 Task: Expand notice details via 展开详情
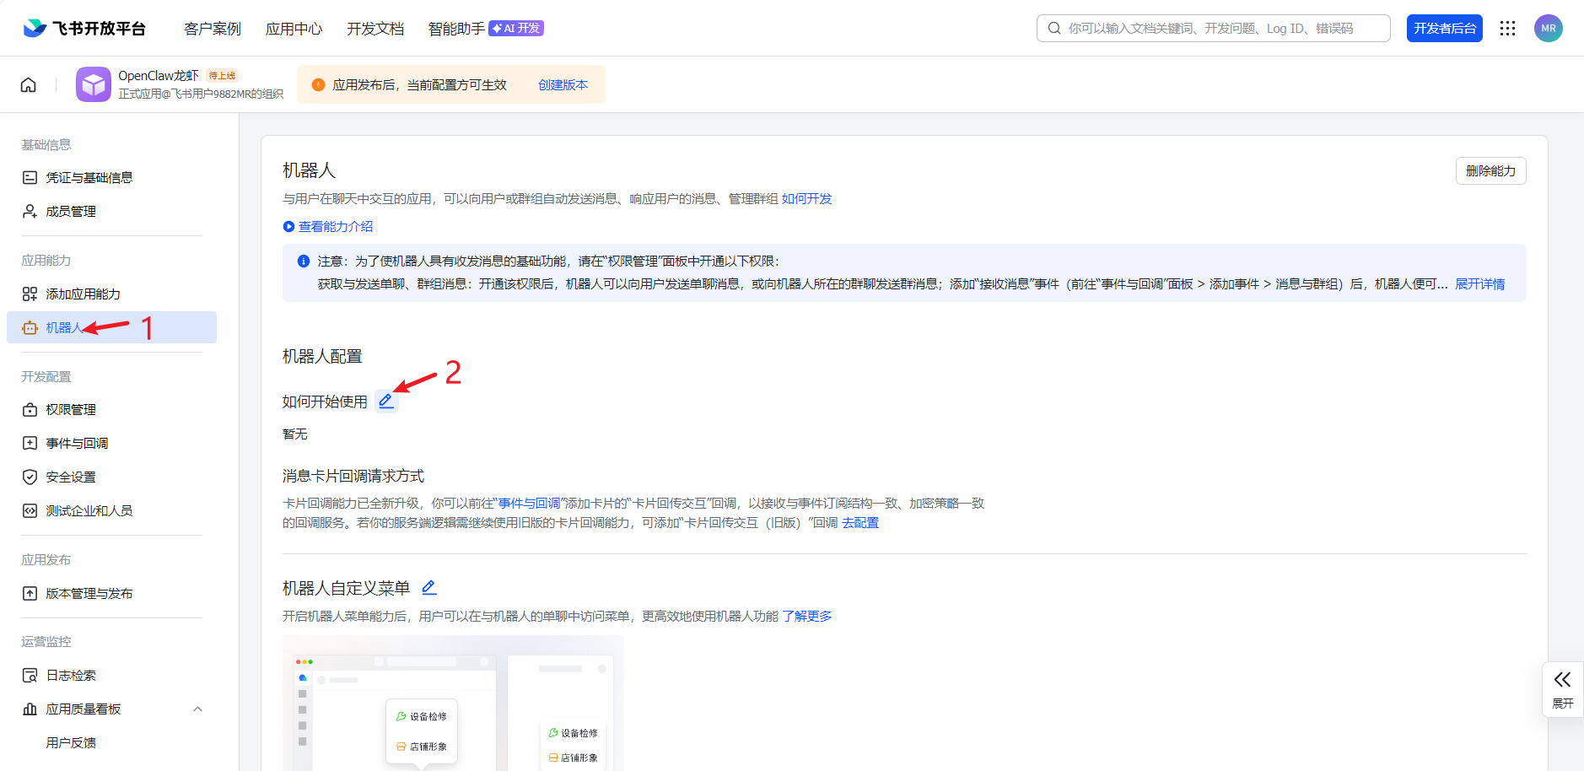[1479, 284]
